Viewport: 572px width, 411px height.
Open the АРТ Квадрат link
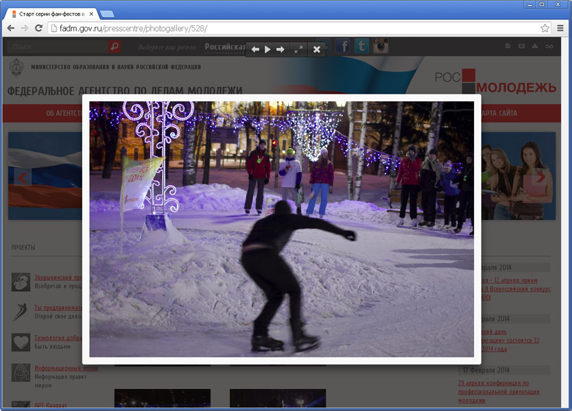click(x=51, y=405)
